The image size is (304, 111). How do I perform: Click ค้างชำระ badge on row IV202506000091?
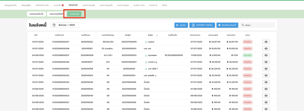(247, 69)
